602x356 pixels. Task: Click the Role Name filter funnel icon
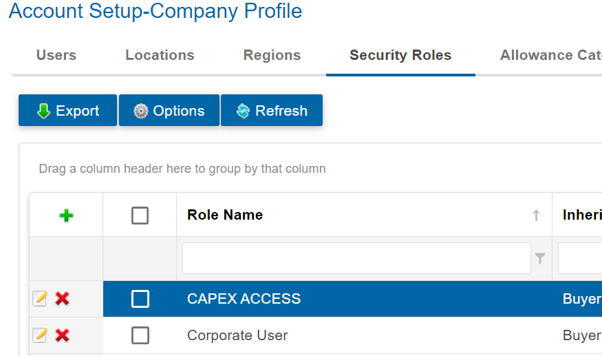tap(540, 258)
